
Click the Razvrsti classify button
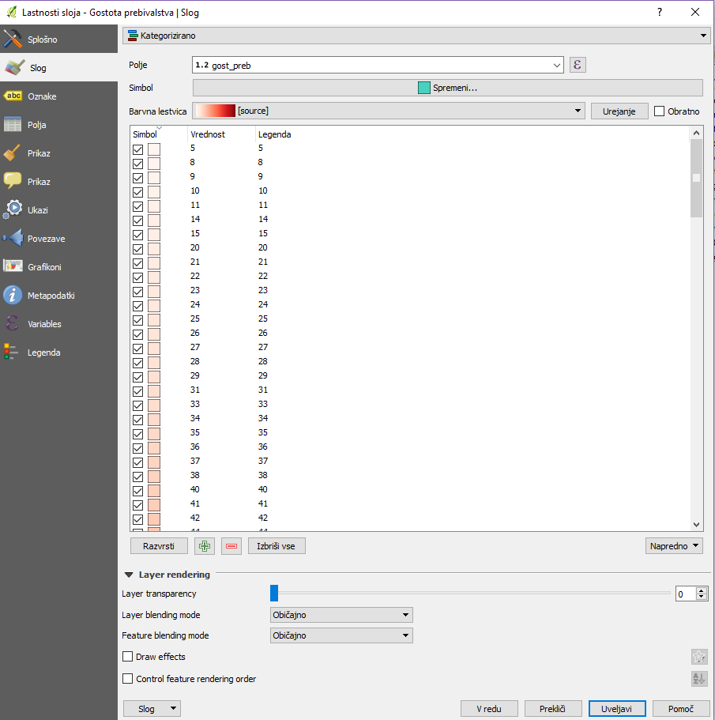159,545
